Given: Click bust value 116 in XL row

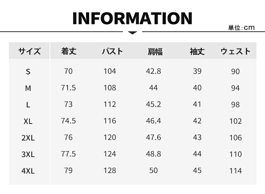Looking at the screenshot, I should [110, 121].
